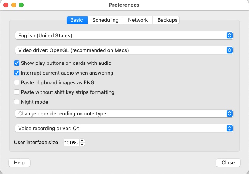The image size is (249, 174).
Task: Open the Video driver OpenGL dropdown
Action: pos(124,50)
